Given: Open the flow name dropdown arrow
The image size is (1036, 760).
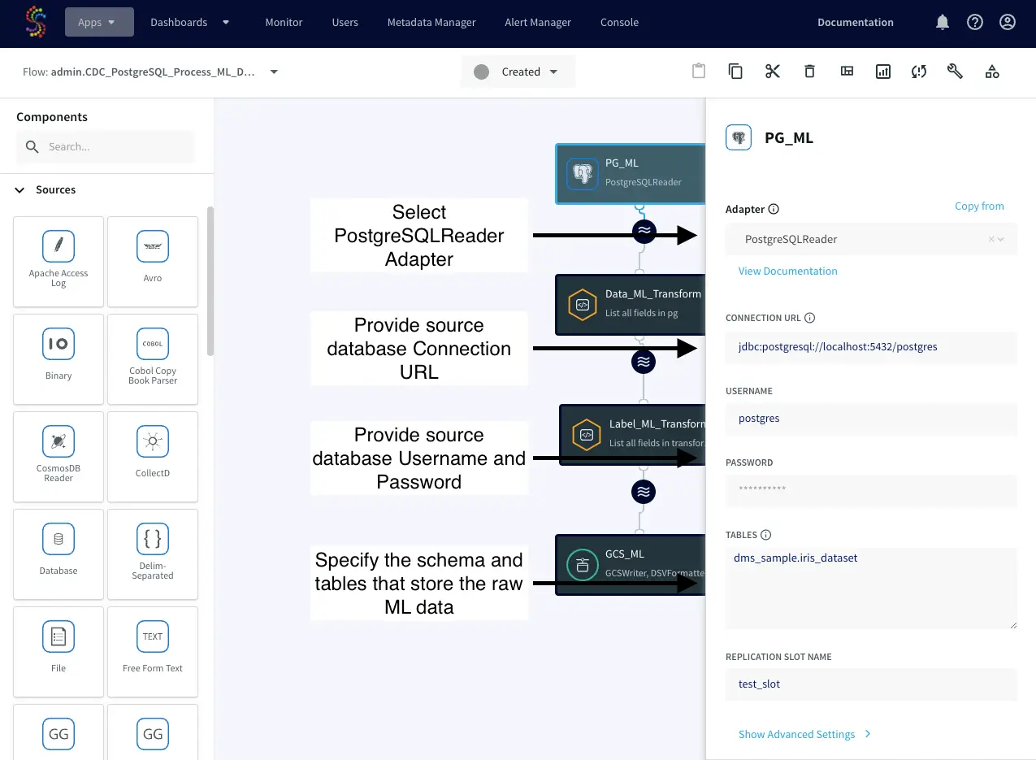Looking at the screenshot, I should pos(274,72).
